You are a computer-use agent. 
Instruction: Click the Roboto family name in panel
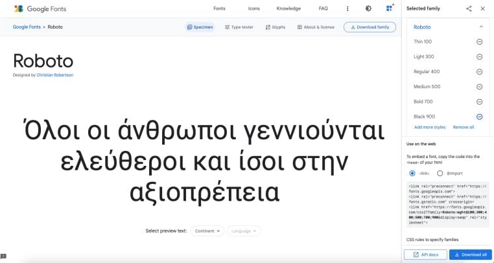[x=422, y=27]
